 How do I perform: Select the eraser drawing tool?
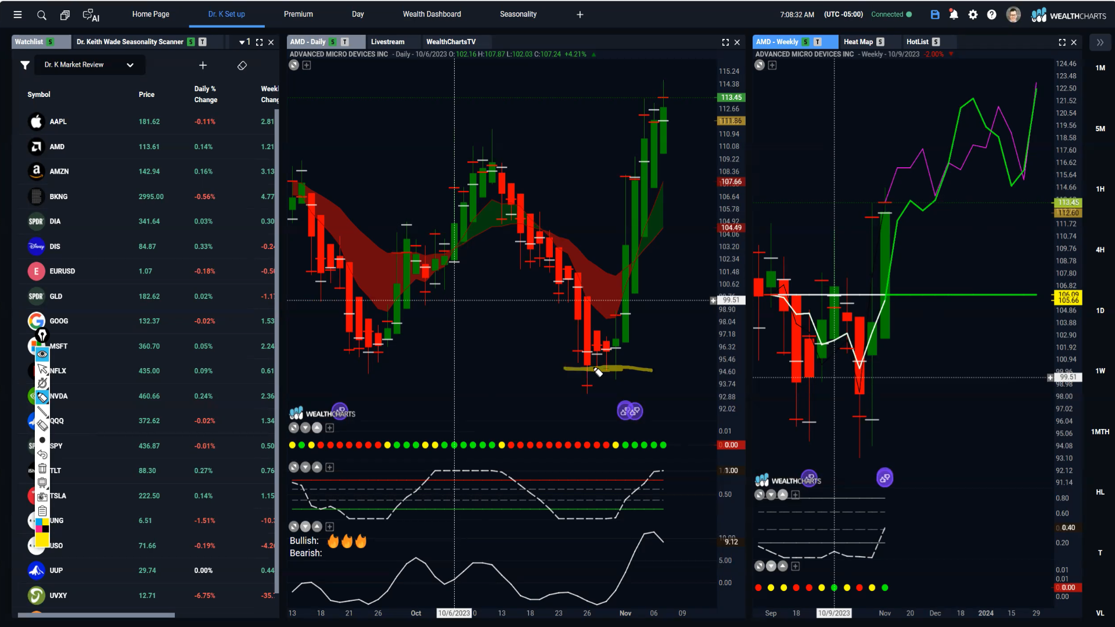pyautogui.click(x=42, y=426)
